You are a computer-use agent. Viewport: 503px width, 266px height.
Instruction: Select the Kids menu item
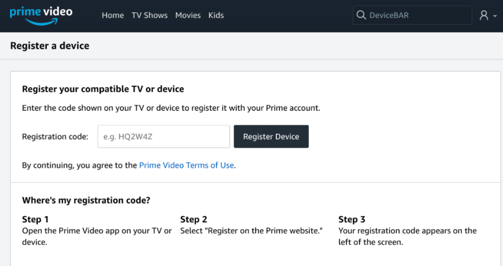pyautogui.click(x=216, y=15)
